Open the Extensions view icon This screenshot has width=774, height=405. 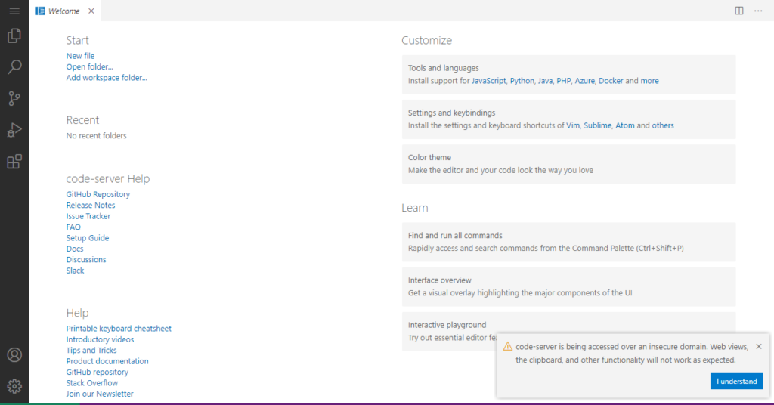14,162
